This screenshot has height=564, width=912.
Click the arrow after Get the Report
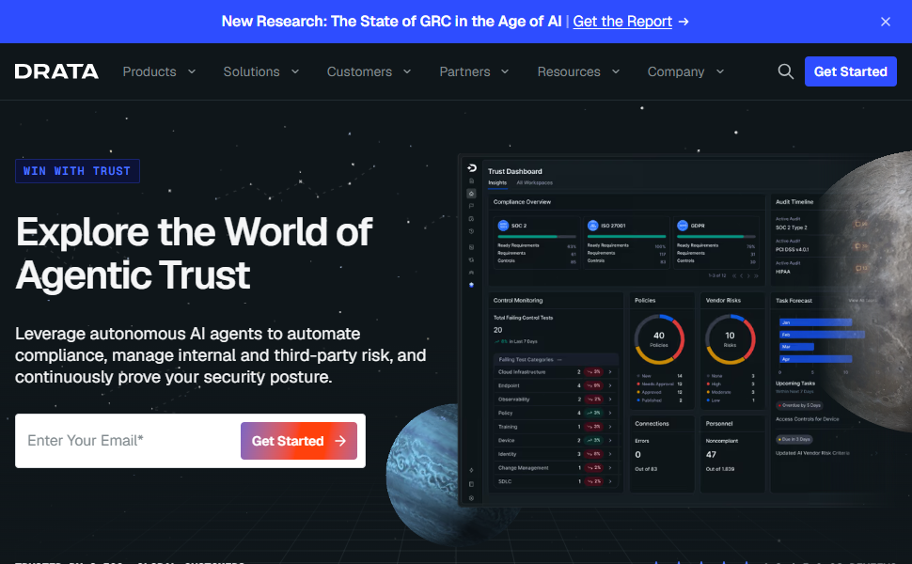(x=684, y=22)
